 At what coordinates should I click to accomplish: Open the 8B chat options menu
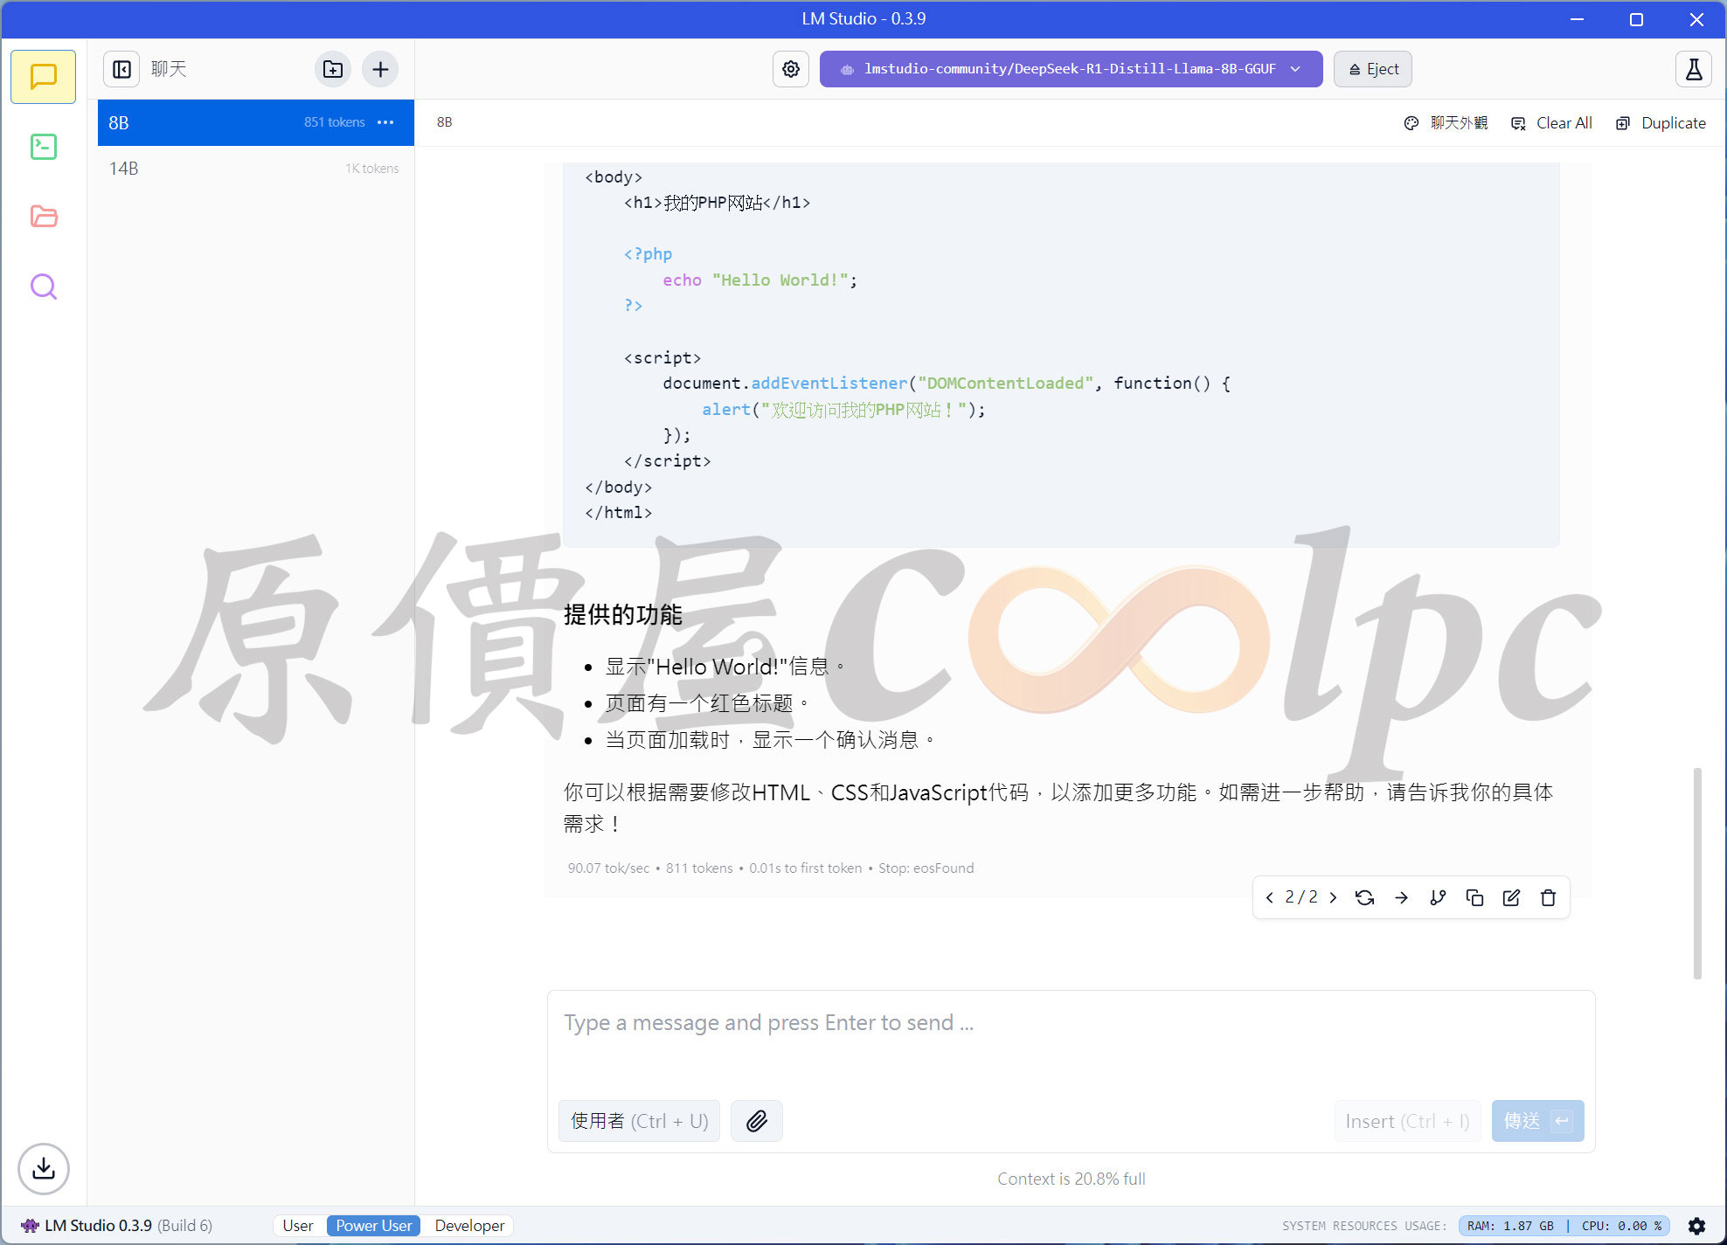pos(385,122)
